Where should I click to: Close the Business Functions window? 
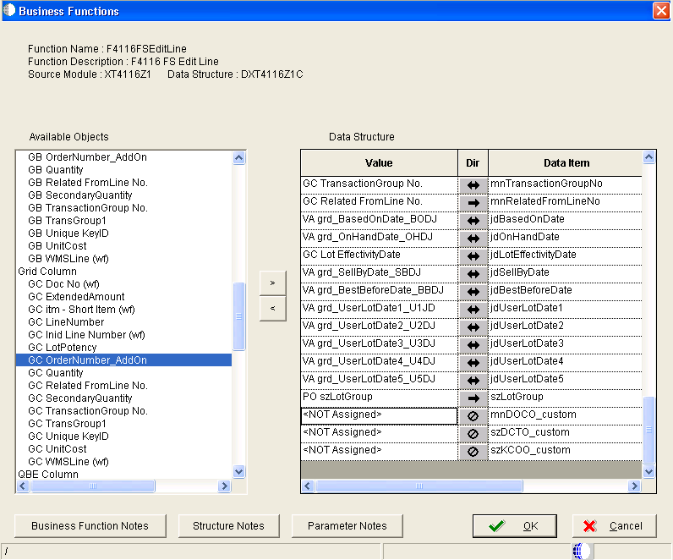(x=661, y=11)
